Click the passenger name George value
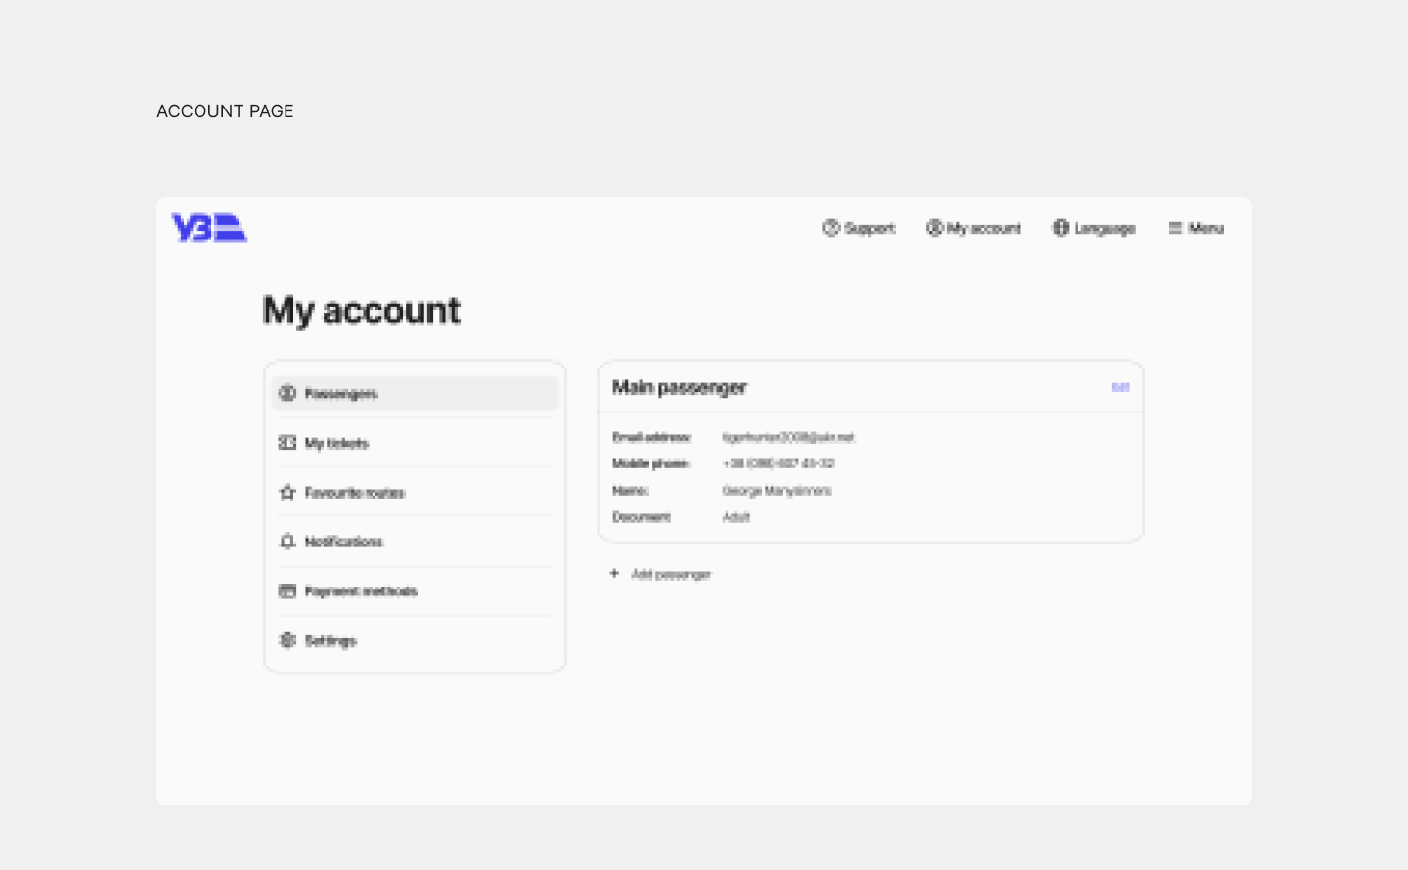Screen dimensions: 1408x870 [776, 491]
